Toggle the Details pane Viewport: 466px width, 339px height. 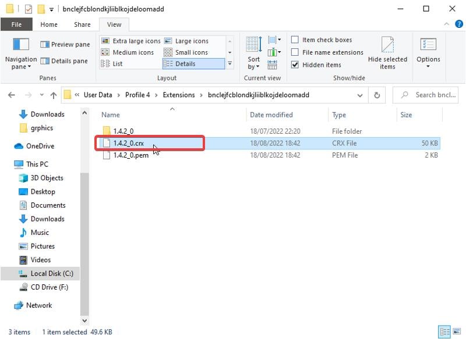coord(64,61)
